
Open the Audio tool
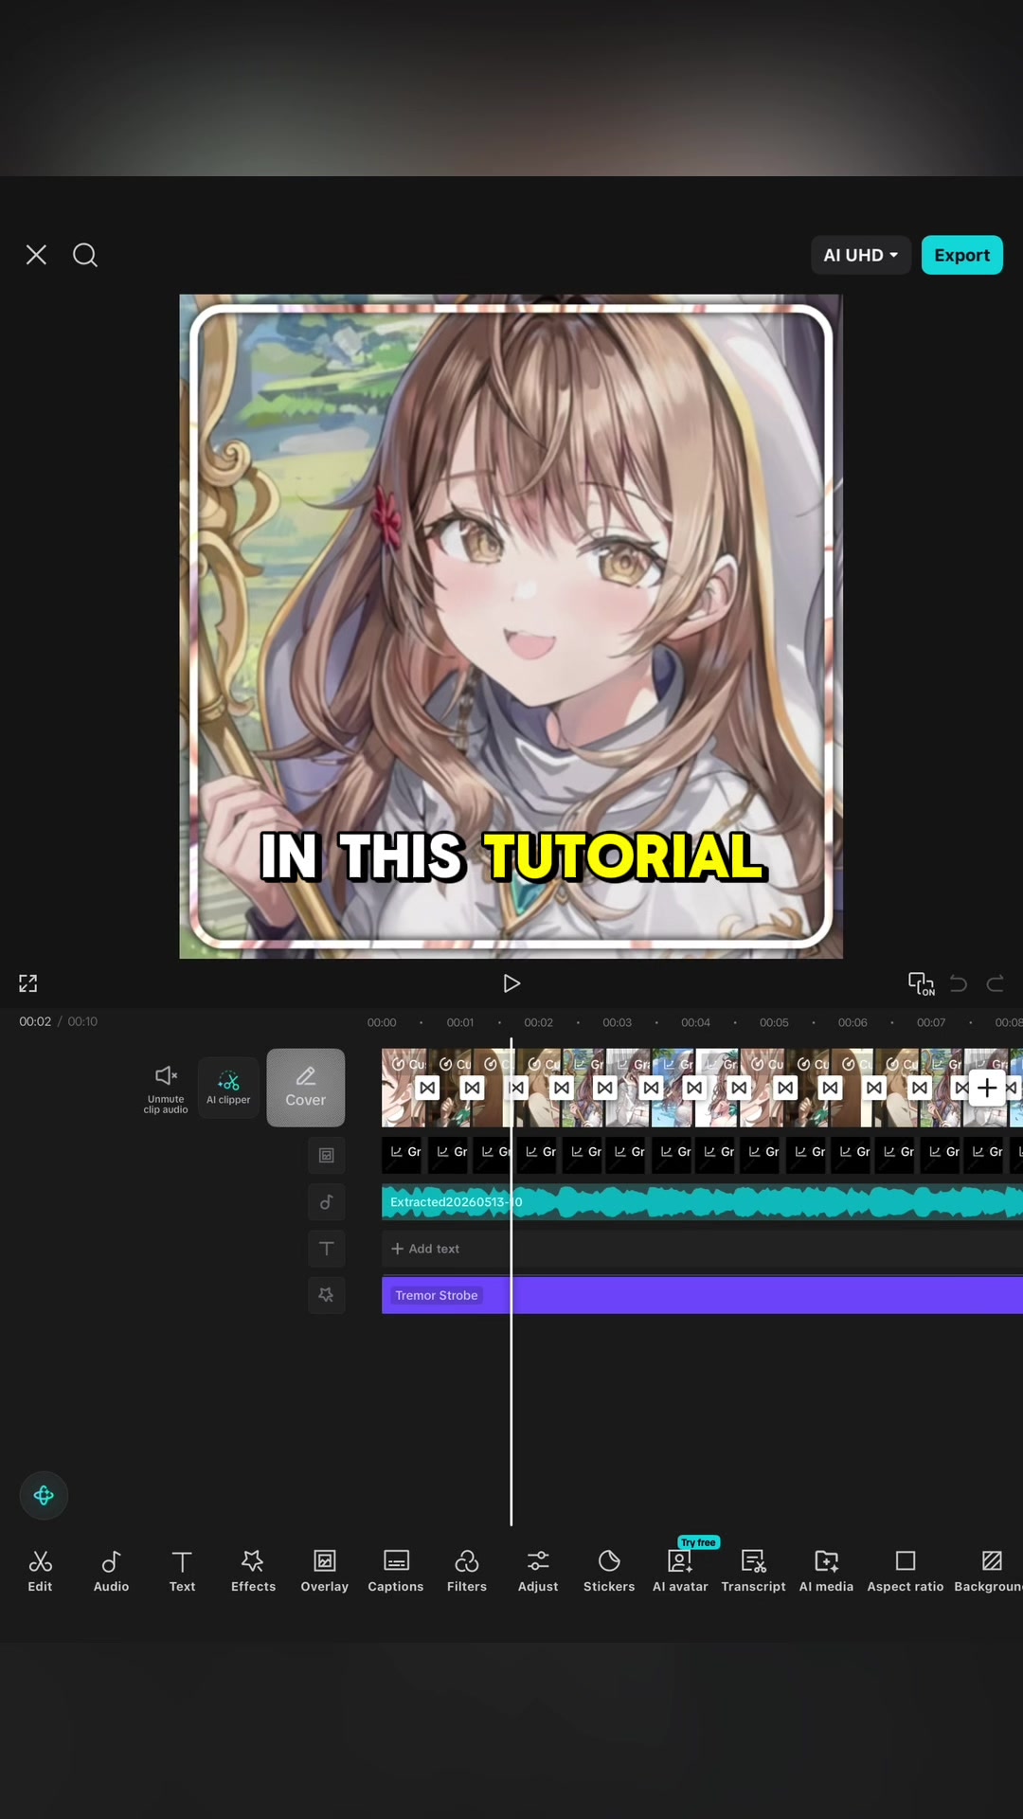[x=111, y=1571]
